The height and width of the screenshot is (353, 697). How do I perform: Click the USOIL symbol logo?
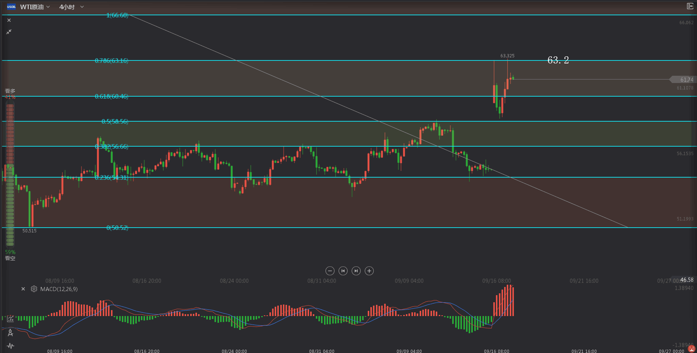11,7
